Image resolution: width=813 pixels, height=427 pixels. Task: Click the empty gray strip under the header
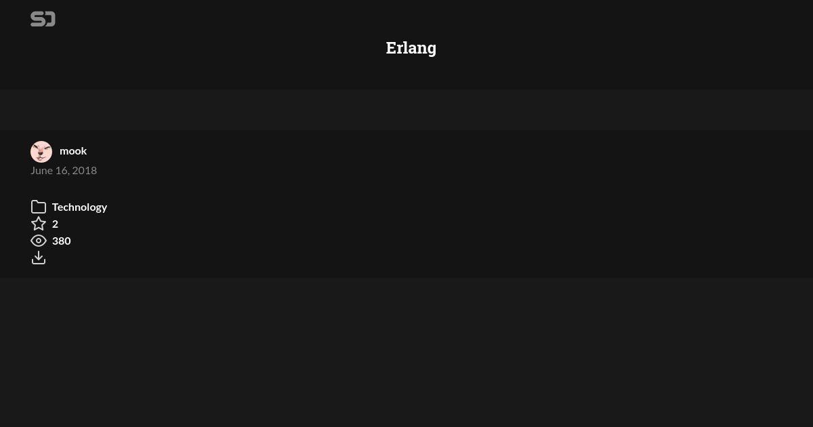(x=406, y=110)
